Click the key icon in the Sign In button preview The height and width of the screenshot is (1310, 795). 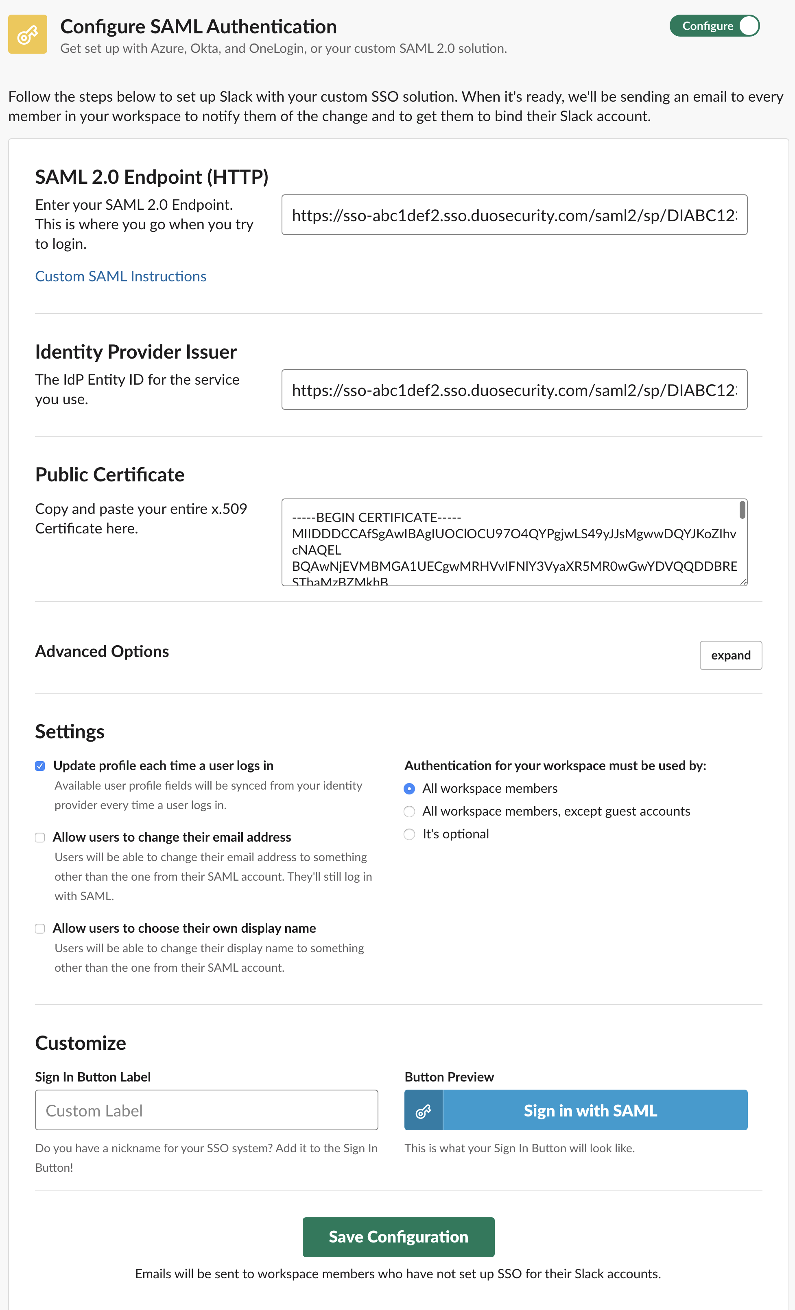[423, 1110]
